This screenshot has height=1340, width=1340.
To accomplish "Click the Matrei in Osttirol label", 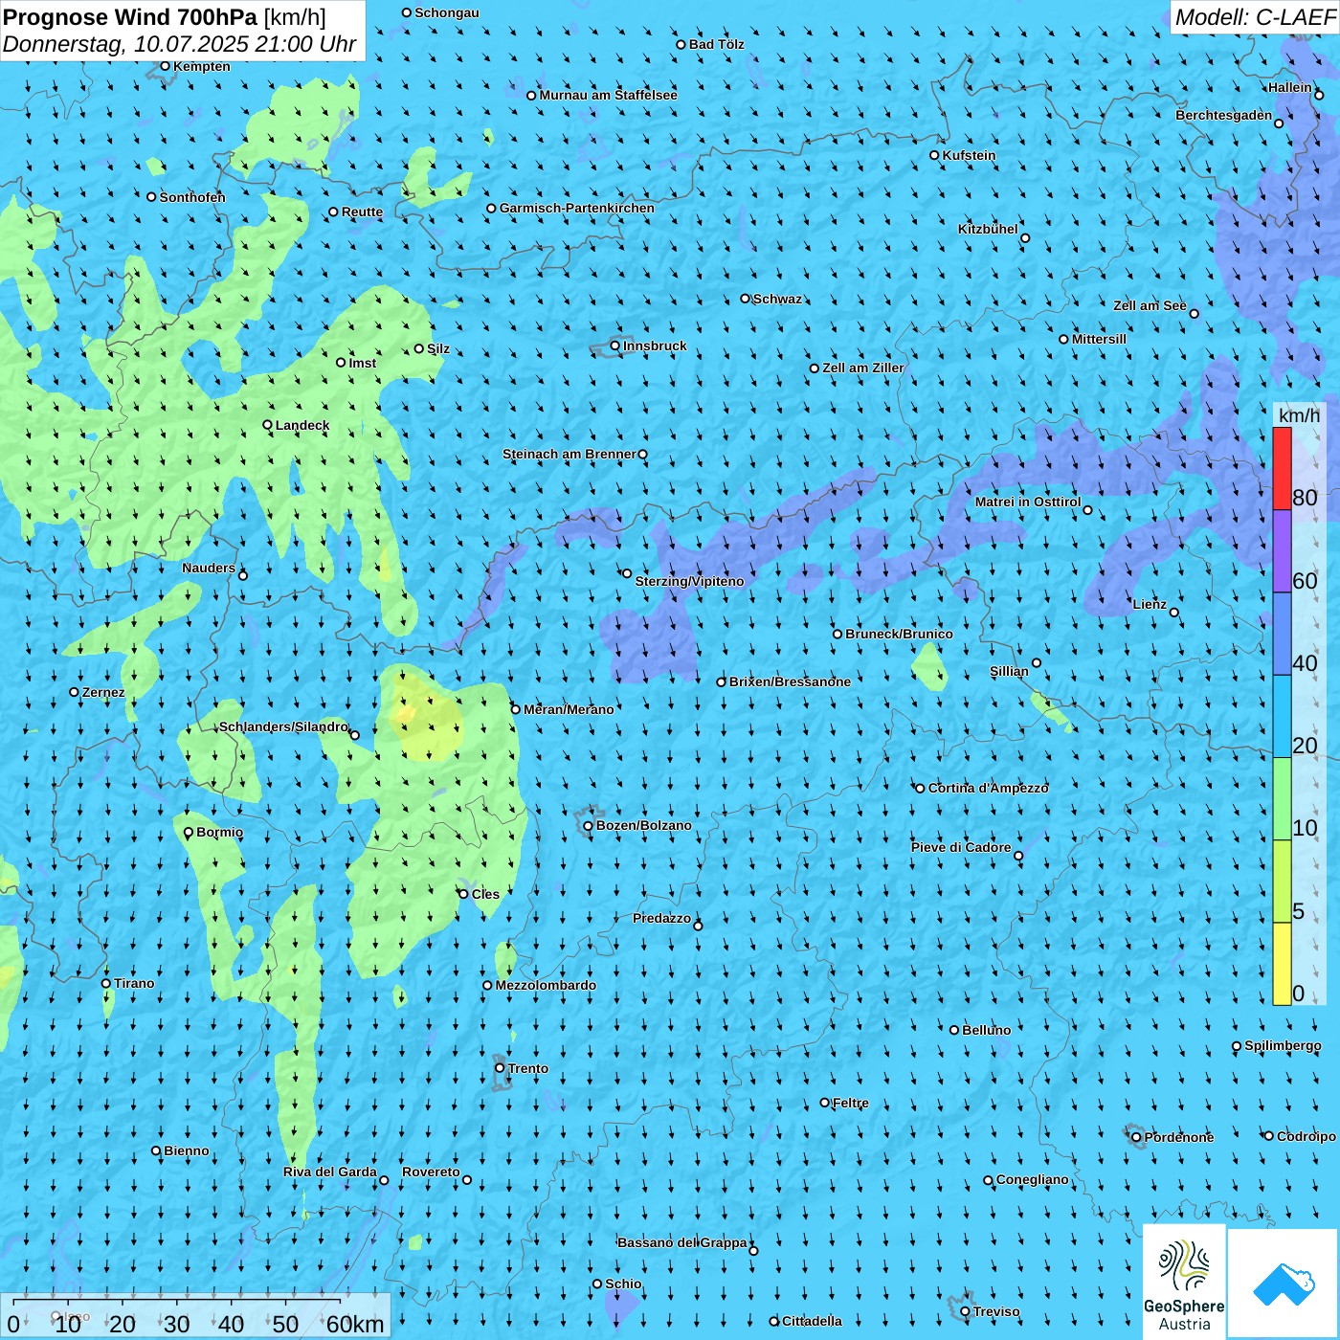I will click(x=1028, y=502).
